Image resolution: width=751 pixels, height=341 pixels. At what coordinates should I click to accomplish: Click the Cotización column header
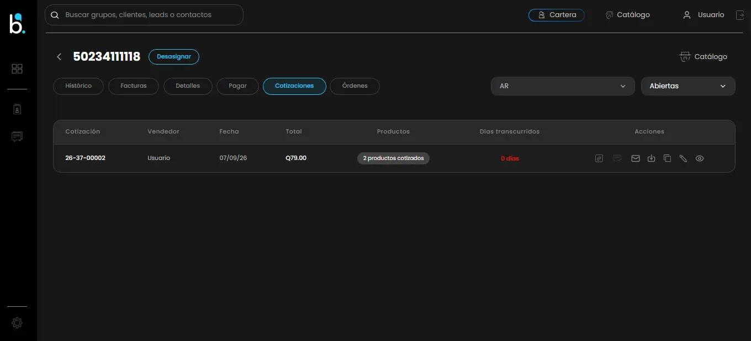click(83, 131)
